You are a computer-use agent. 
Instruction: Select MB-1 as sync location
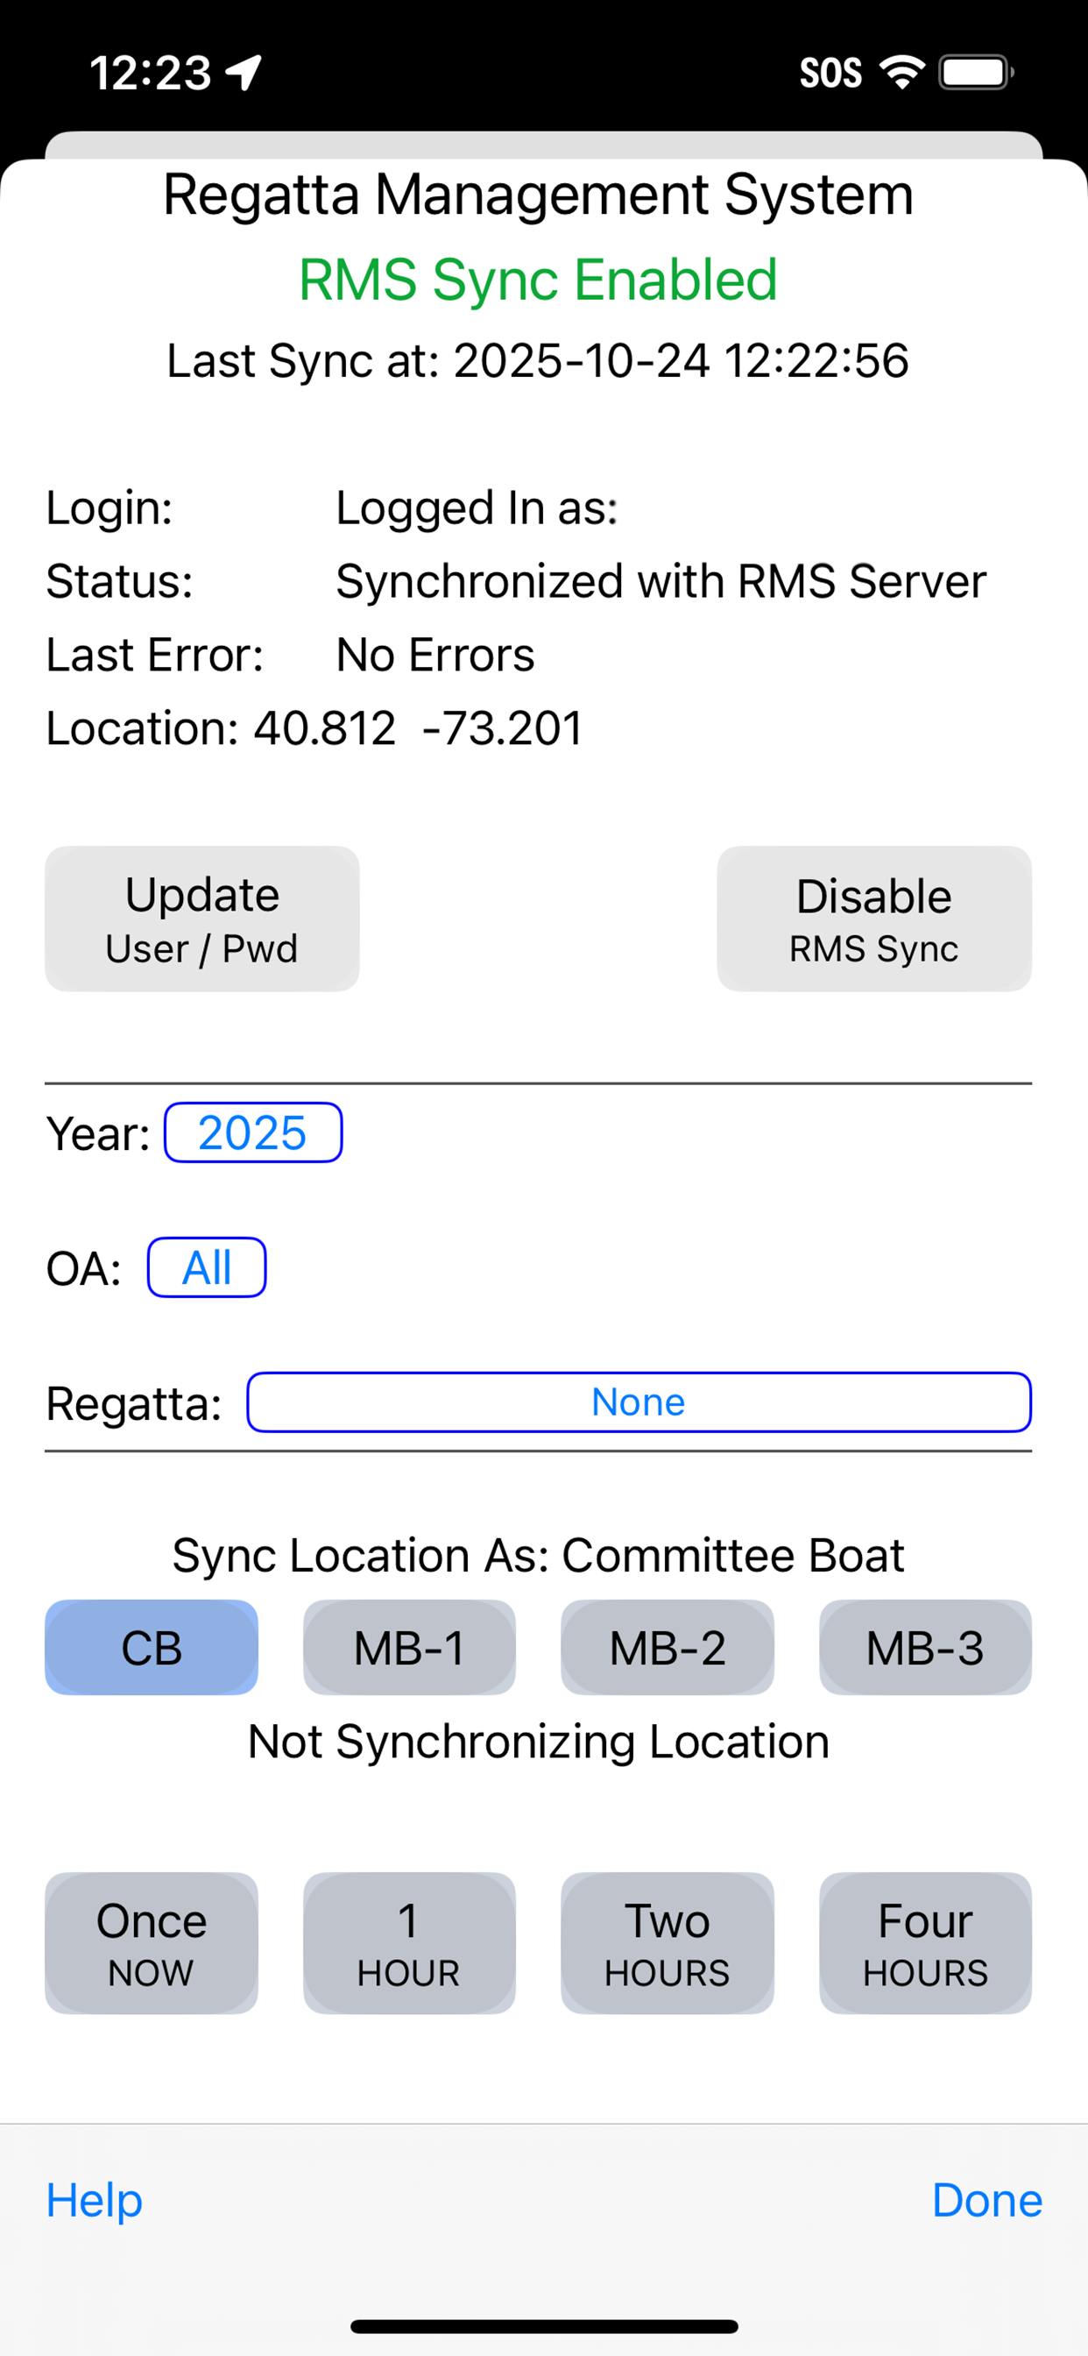tap(410, 1647)
